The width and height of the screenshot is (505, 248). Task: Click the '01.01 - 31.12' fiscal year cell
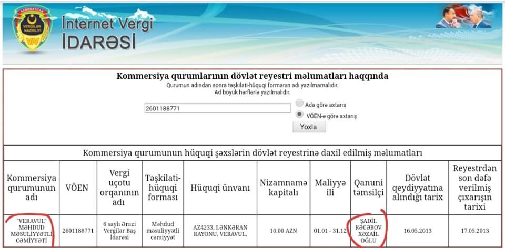[x=330, y=231]
